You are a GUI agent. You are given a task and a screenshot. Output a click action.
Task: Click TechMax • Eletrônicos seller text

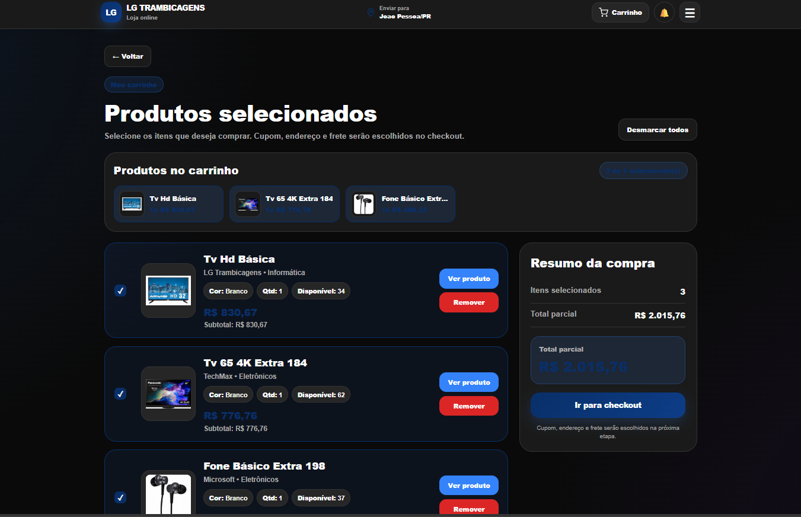tap(240, 376)
